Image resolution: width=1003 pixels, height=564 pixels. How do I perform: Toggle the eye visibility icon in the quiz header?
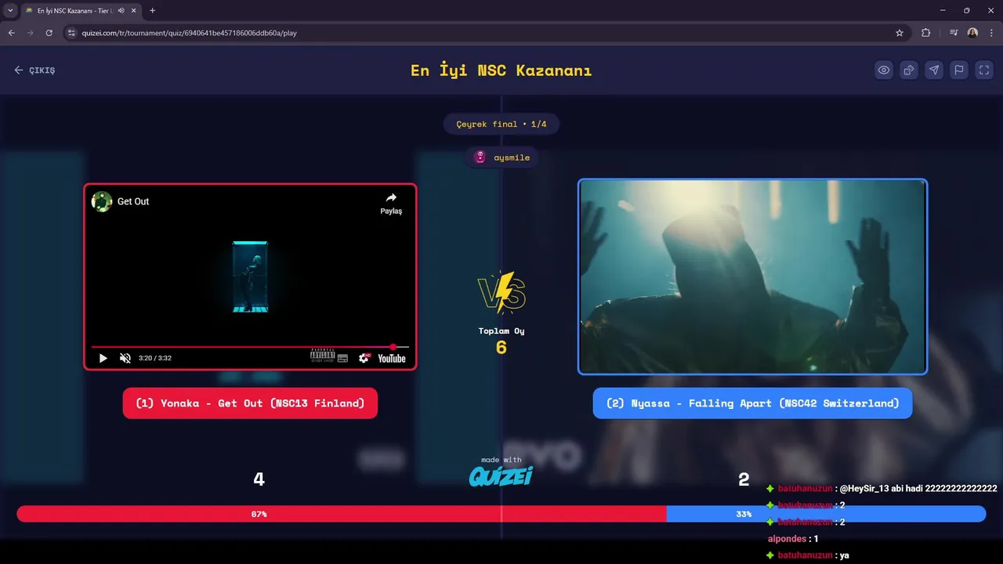[x=884, y=70]
